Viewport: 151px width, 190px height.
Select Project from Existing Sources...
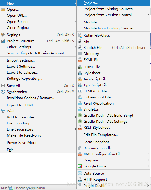coord(114,9)
